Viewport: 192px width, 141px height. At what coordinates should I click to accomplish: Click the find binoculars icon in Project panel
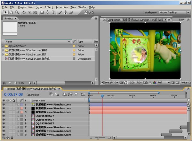click(4, 83)
